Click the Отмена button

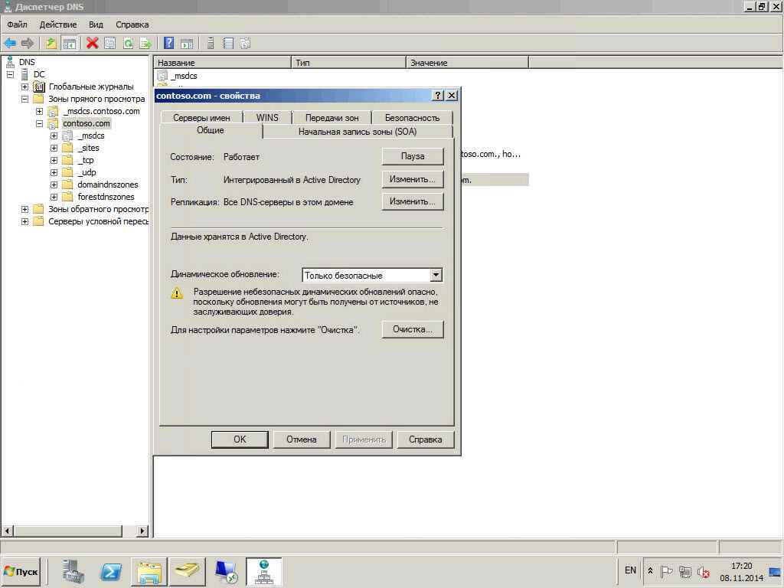(x=302, y=439)
